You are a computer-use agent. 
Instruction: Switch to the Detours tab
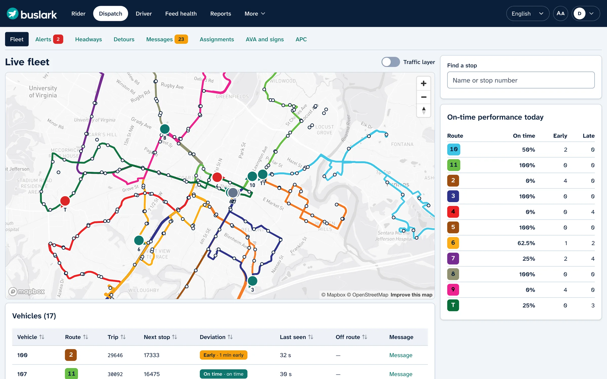(x=124, y=39)
